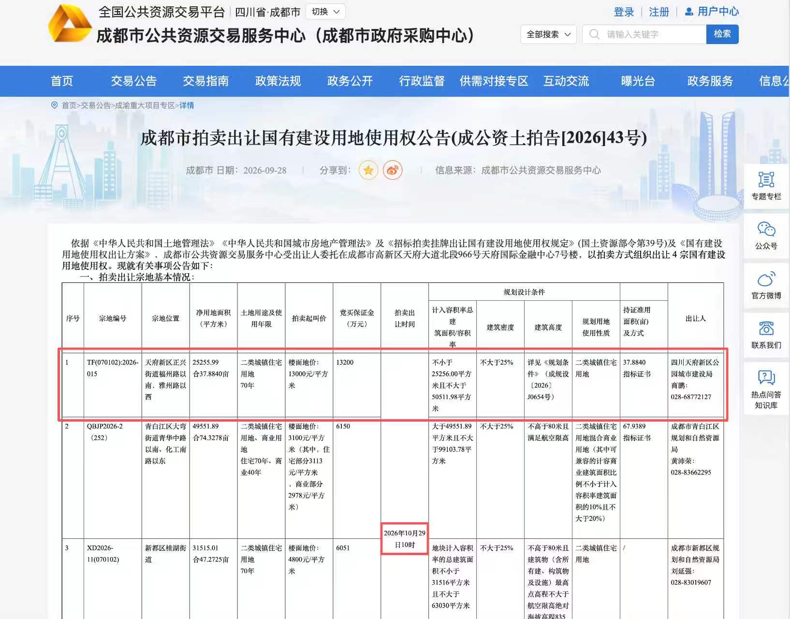
Task: Click the 登录 login link
Action: click(x=624, y=12)
